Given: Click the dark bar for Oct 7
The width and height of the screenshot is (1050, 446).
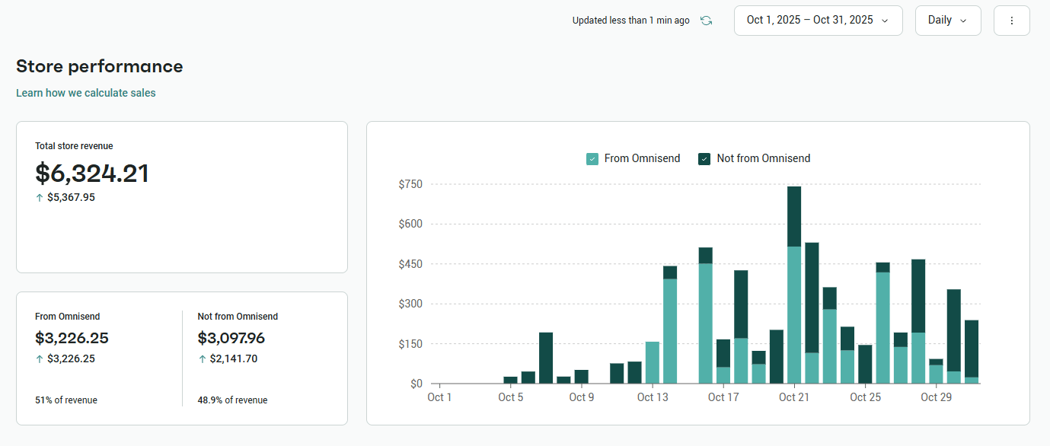Looking at the screenshot, I should [x=546, y=358].
